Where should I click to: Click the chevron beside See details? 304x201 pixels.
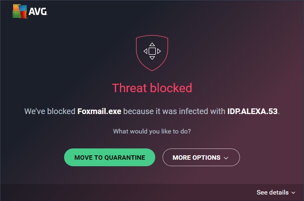[293, 193]
